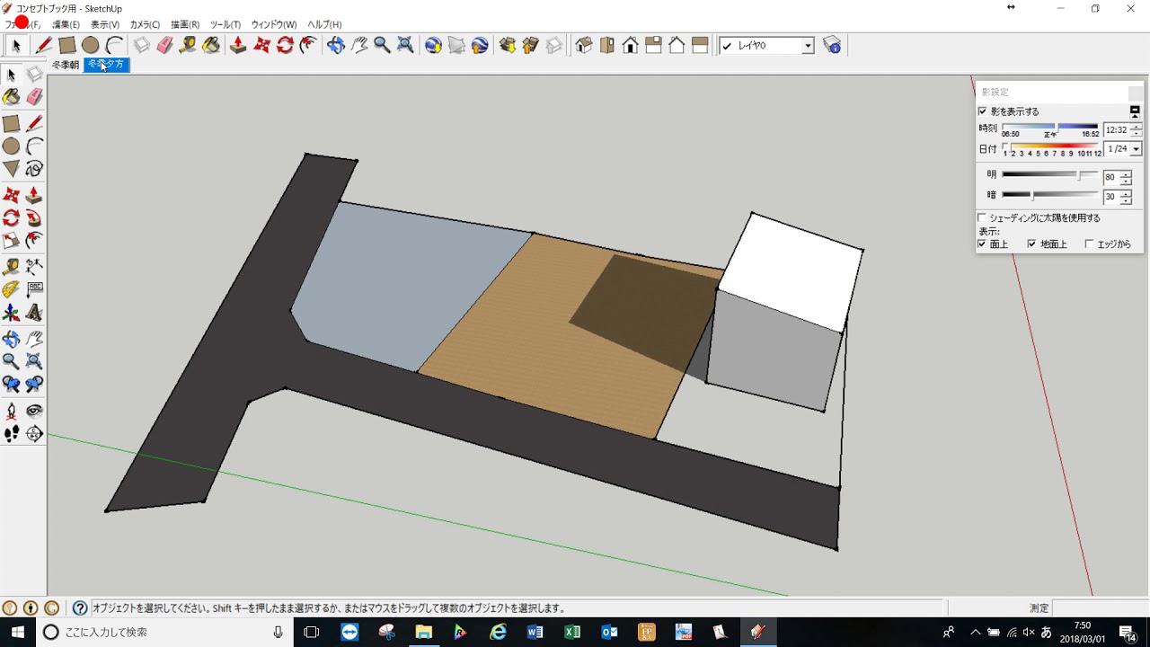Open the ヘルプ(H) menu

point(324,24)
